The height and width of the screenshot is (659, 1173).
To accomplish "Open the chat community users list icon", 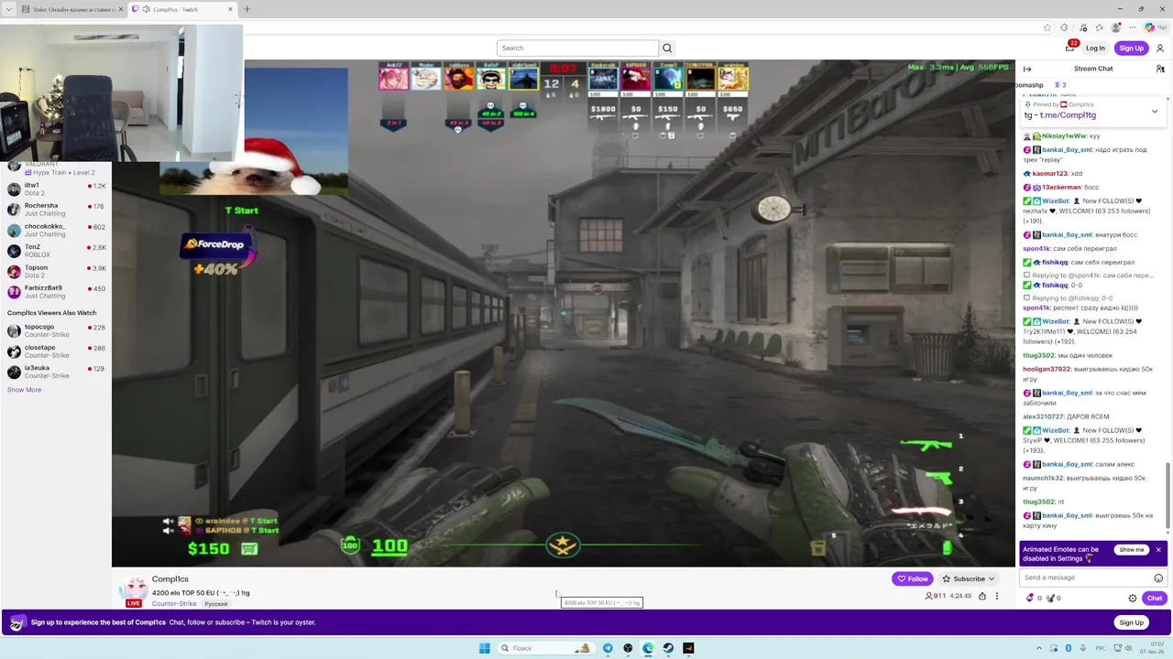I will [x=1160, y=69].
